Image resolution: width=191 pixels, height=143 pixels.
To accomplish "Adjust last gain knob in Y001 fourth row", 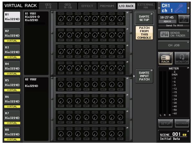I will pos(120,68).
